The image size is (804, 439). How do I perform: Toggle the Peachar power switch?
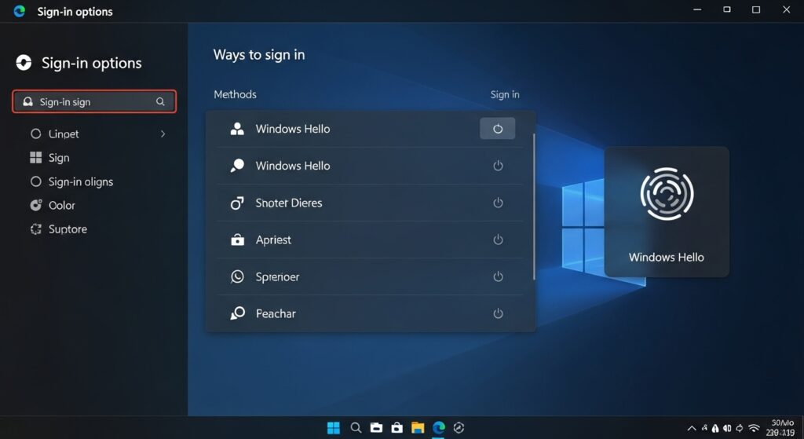(498, 313)
